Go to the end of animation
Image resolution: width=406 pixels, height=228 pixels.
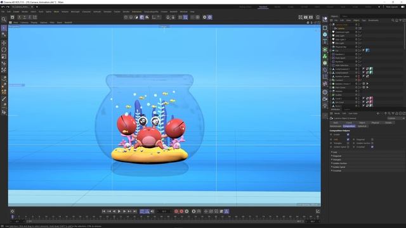134,212
